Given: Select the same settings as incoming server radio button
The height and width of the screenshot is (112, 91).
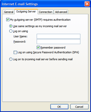Looking at the screenshot, I should tap(11, 26).
